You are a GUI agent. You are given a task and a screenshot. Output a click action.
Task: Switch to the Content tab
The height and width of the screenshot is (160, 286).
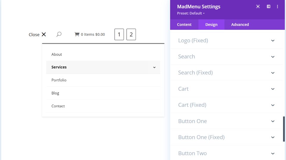[x=184, y=25]
